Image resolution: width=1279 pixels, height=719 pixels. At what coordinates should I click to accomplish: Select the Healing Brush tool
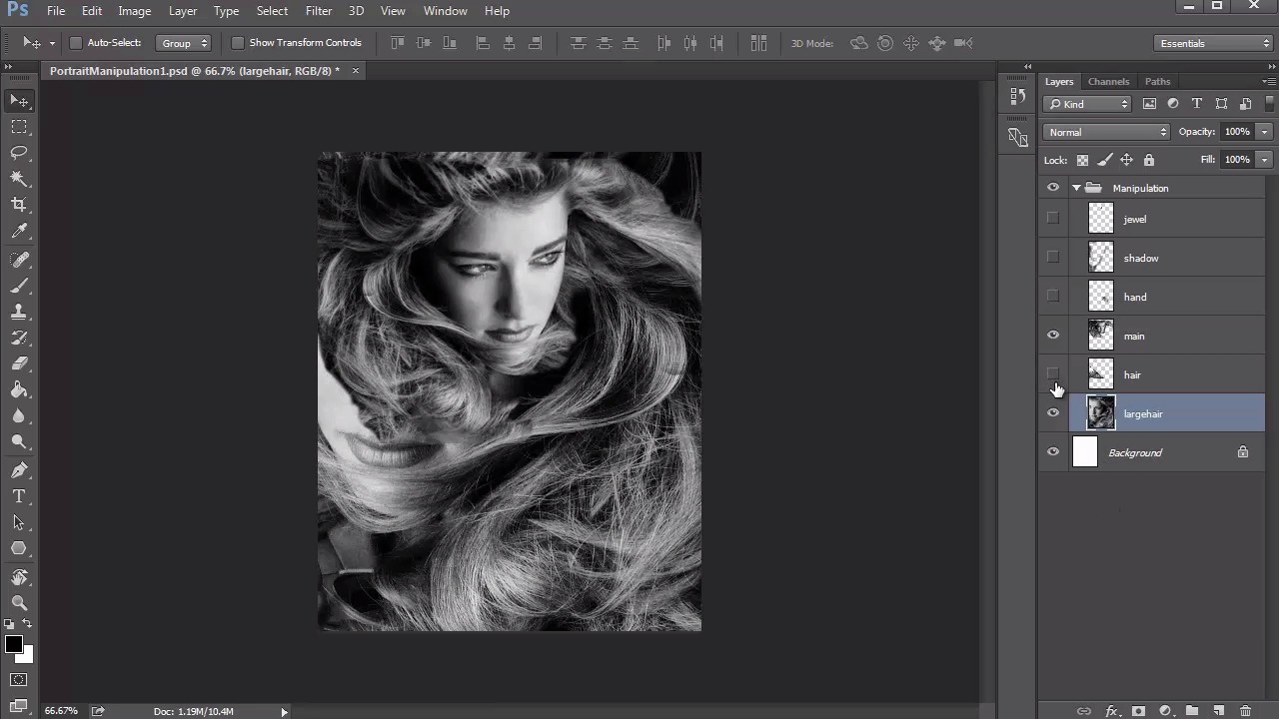pos(19,260)
